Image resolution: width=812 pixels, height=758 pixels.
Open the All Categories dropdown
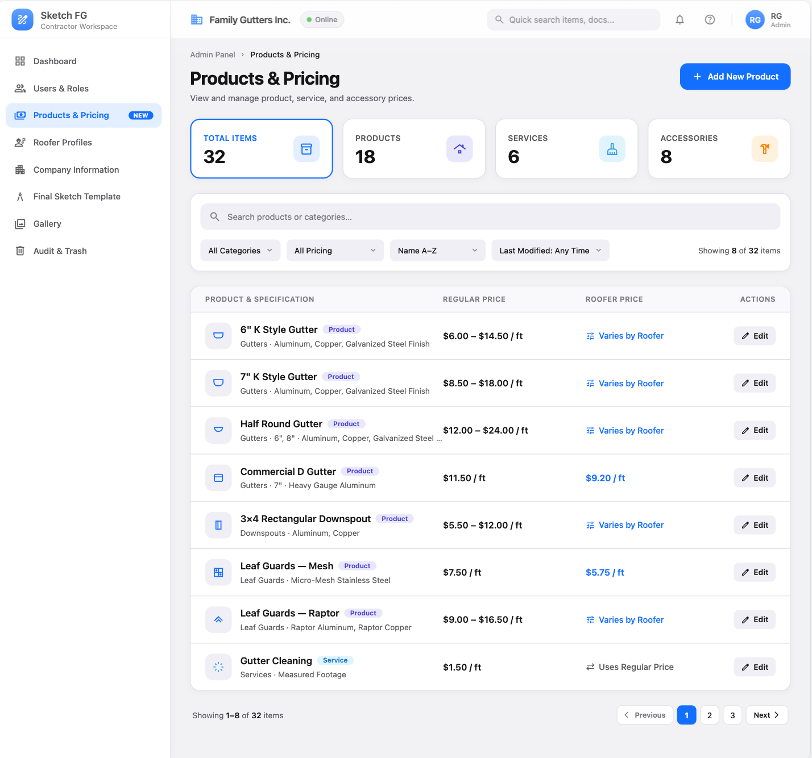[x=241, y=251]
